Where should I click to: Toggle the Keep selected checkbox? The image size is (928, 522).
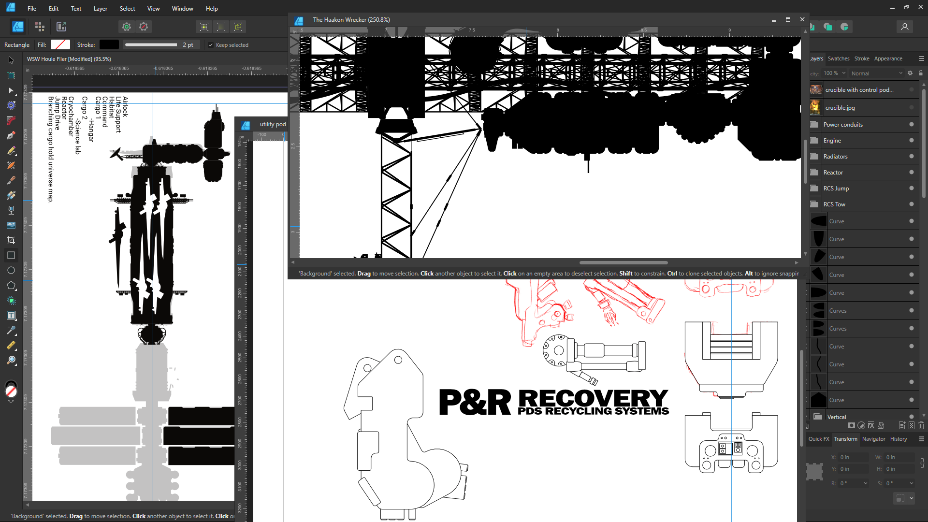click(x=211, y=45)
